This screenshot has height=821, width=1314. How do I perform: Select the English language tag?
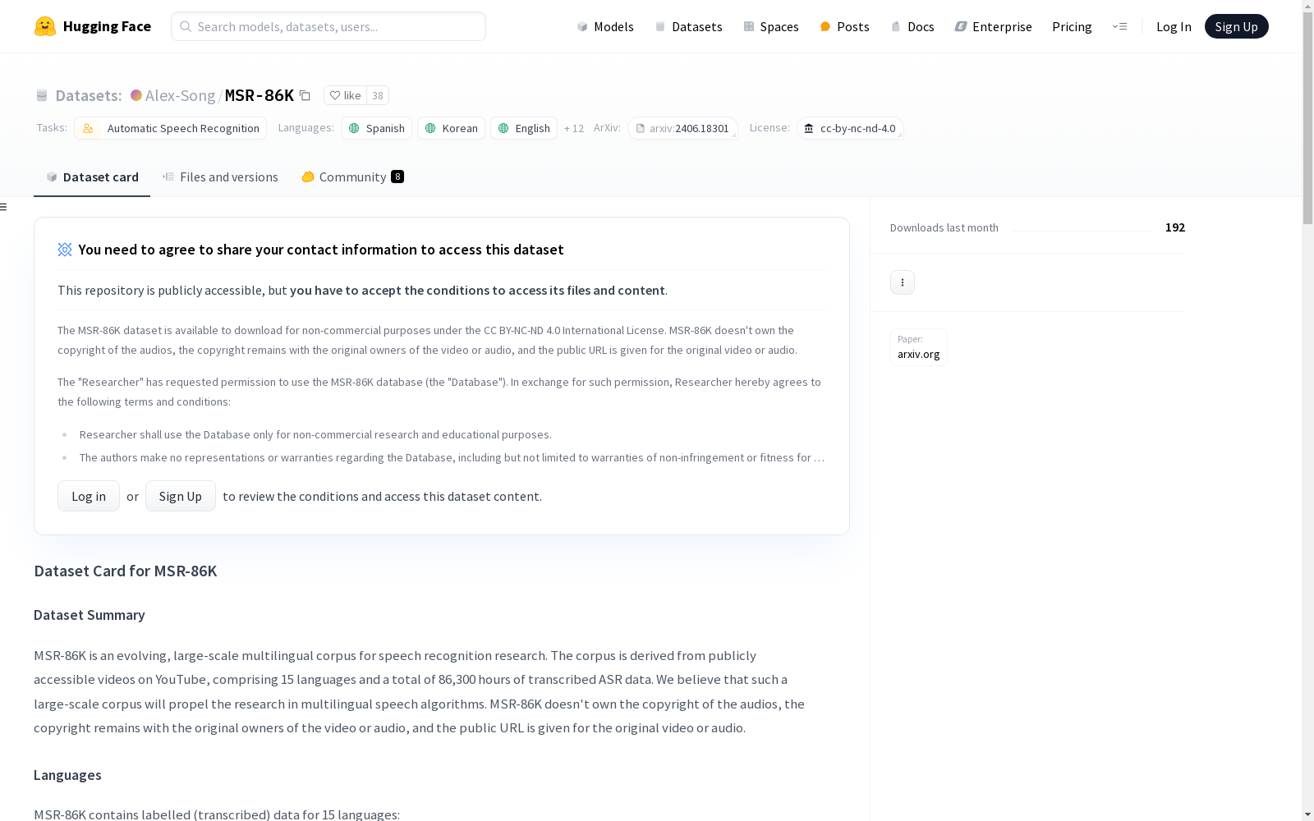click(524, 128)
